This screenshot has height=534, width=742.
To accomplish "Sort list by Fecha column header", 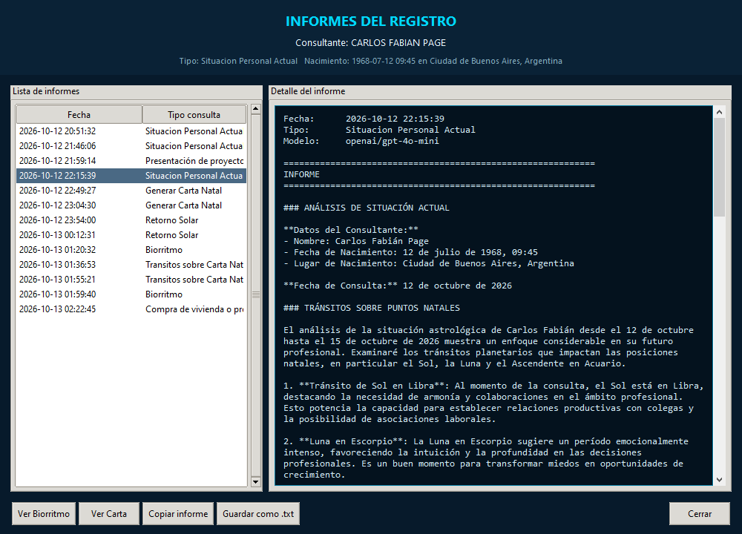I will [x=79, y=114].
